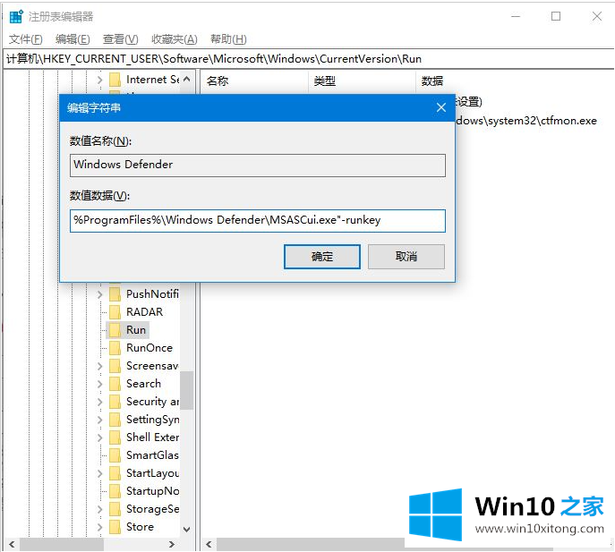Select the RunOnce key in tree
Screen dimensions: 615x552
149,348
